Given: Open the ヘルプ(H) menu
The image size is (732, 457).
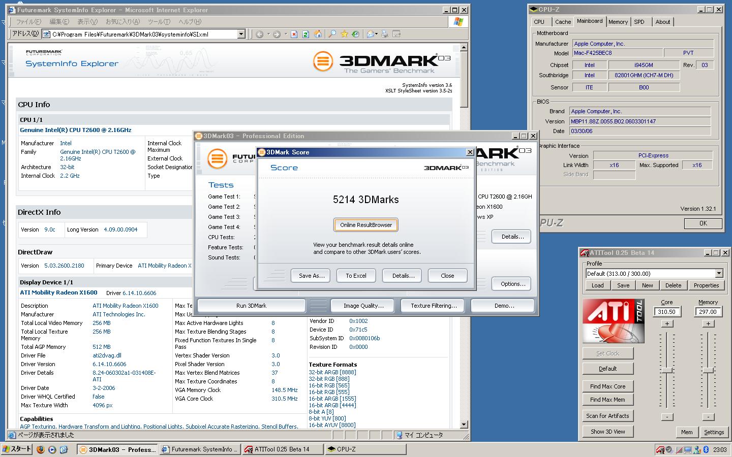Looking at the screenshot, I should (x=190, y=21).
